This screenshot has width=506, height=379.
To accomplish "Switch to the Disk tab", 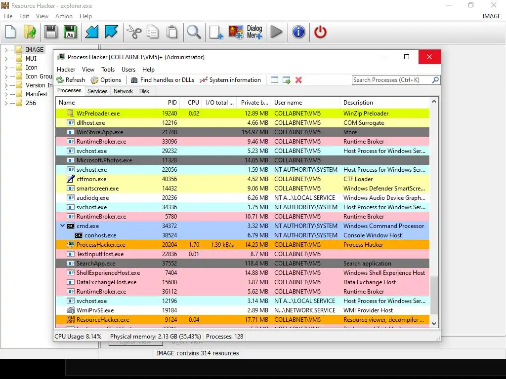I will coord(144,91).
